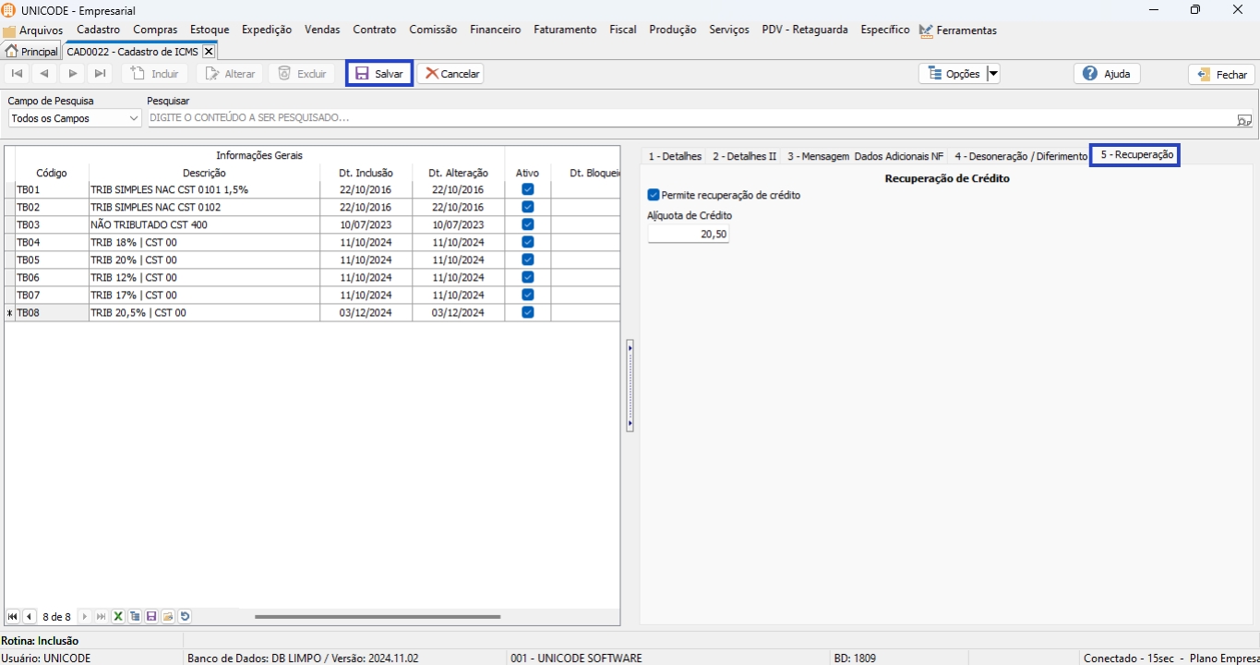Click the column tree icon below grid
Image resolution: width=1260 pixels, height=665 pixels.
pos(135,617)
